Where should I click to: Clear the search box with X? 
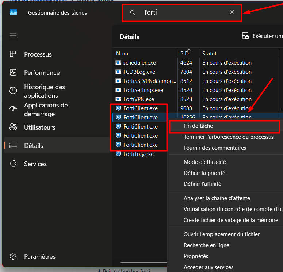point(232,12)
